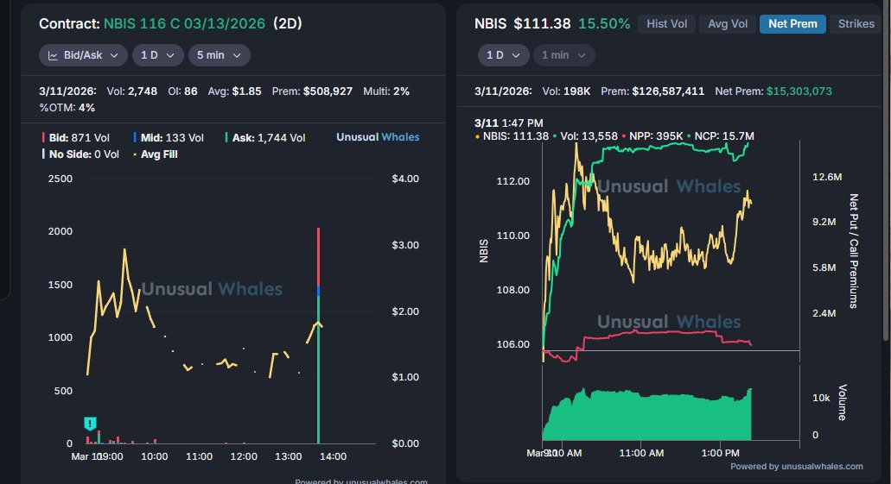Click the 14:00 x-axis label
The image size is (891, 484).
coord(333,456)
